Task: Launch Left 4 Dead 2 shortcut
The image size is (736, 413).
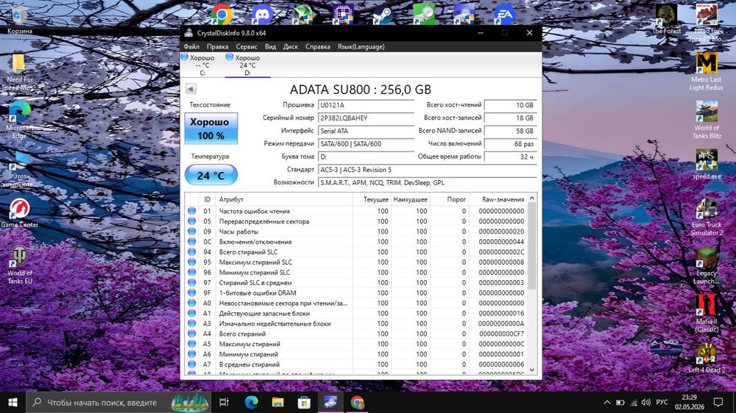Action: [x=707, y=359]
